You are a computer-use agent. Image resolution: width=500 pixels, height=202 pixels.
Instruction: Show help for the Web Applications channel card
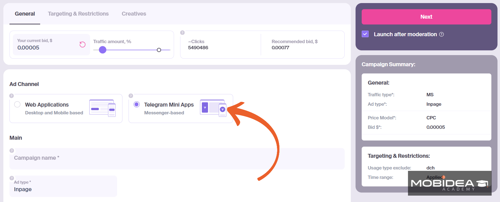(11, 96)
